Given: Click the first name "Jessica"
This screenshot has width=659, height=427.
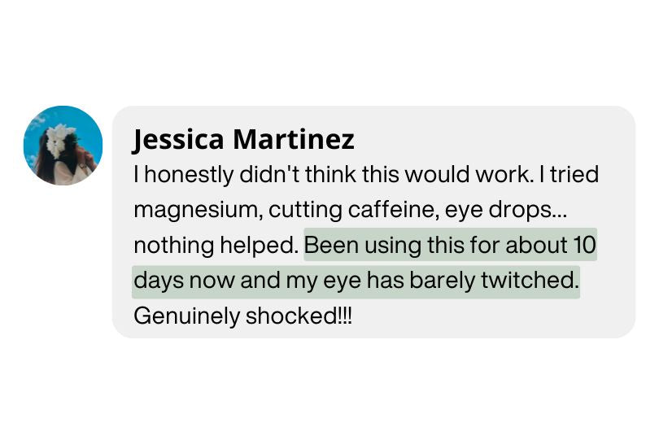Looking at the screenshot, I should click(178, 139).
